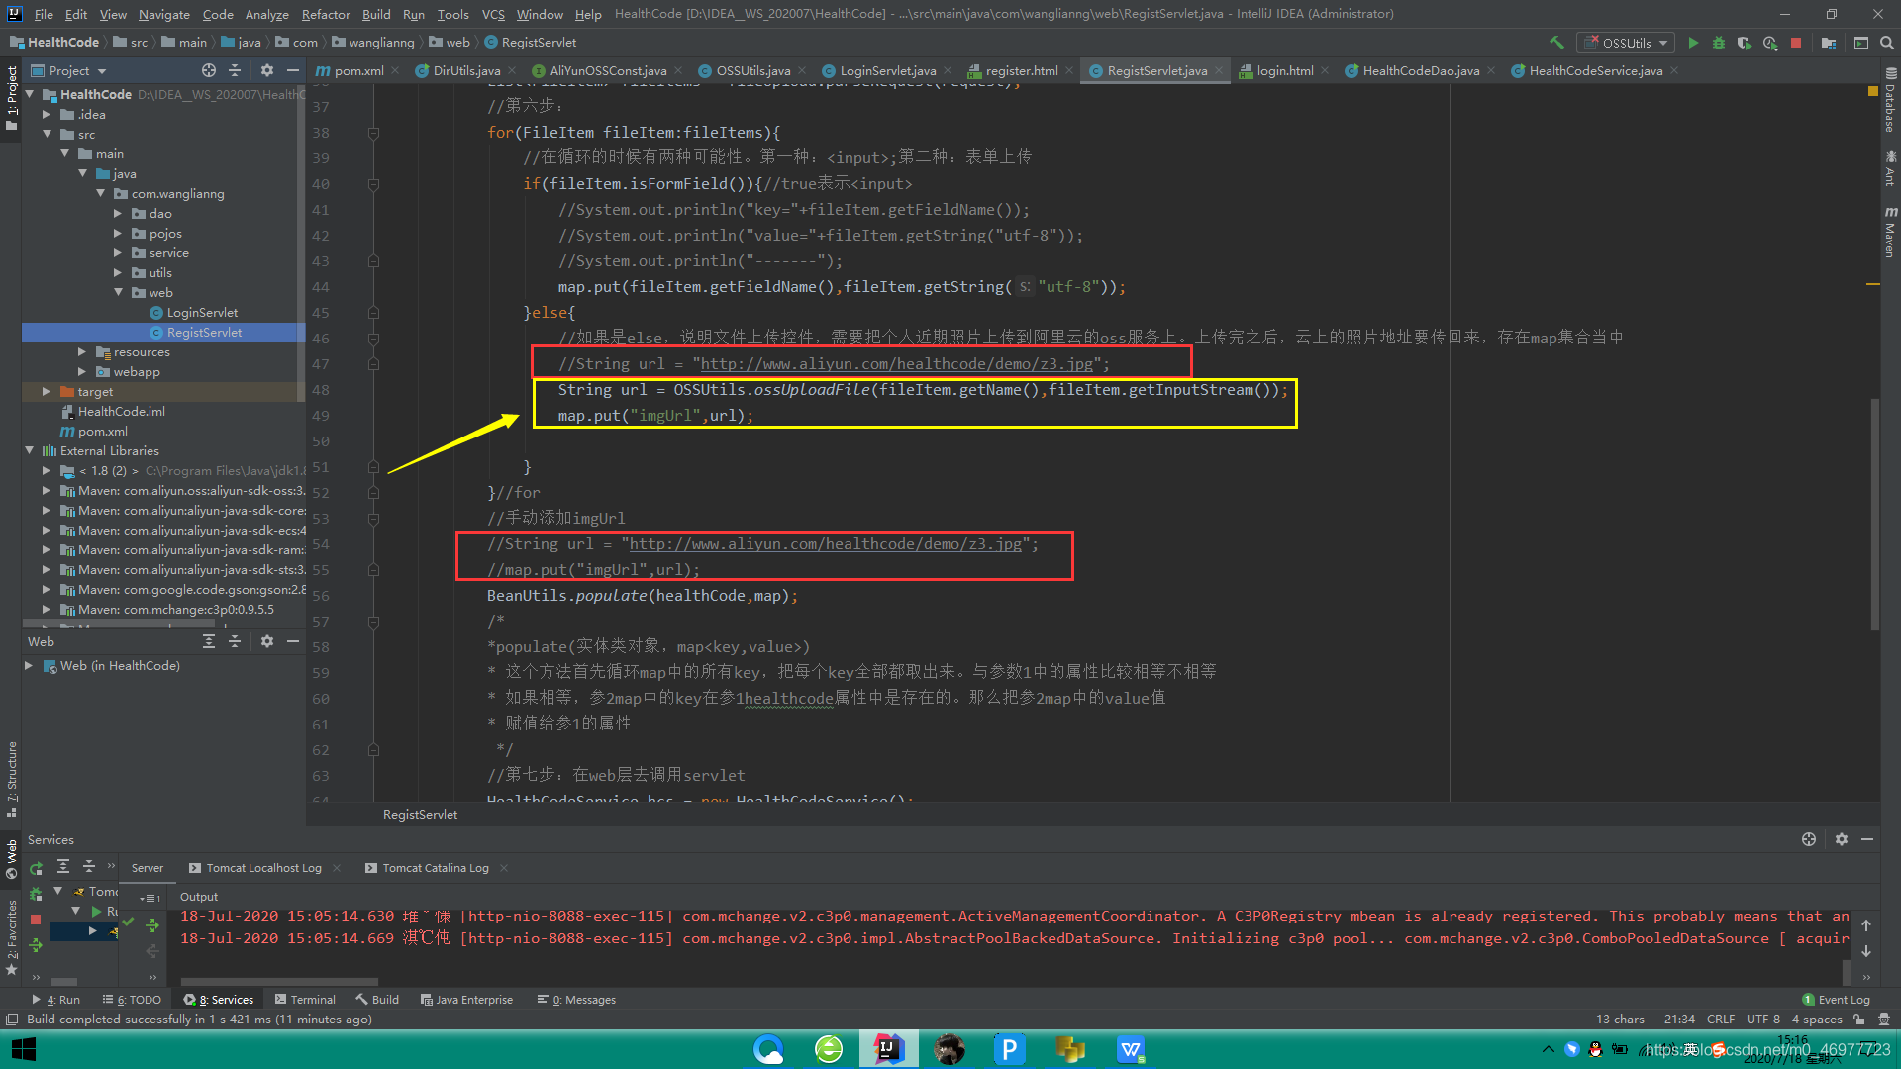Open the WPS Writer taskbar icon
The height and width of the screenshot is (1069, 1901).
click(x=1130, y=1049)
